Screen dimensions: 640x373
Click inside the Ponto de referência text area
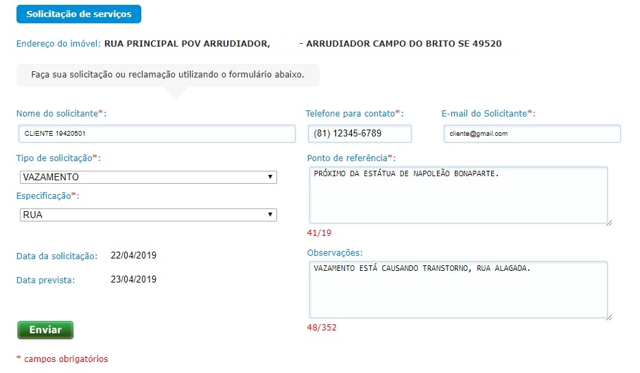point(458,195)
